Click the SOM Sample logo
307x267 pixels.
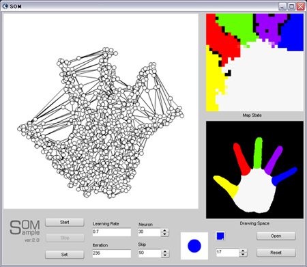pos(25,231)
